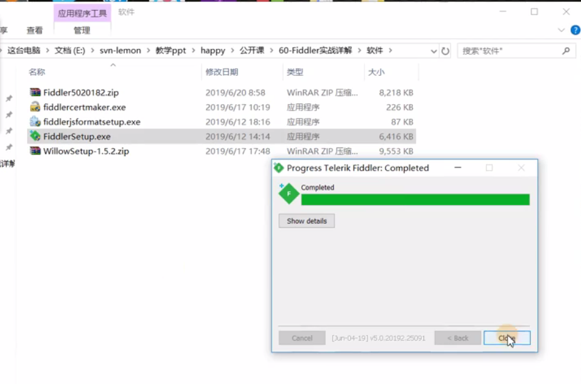
Task: Navigate to 文档 (E:) in the breadcrumb
Action: [x=70, y=50]
